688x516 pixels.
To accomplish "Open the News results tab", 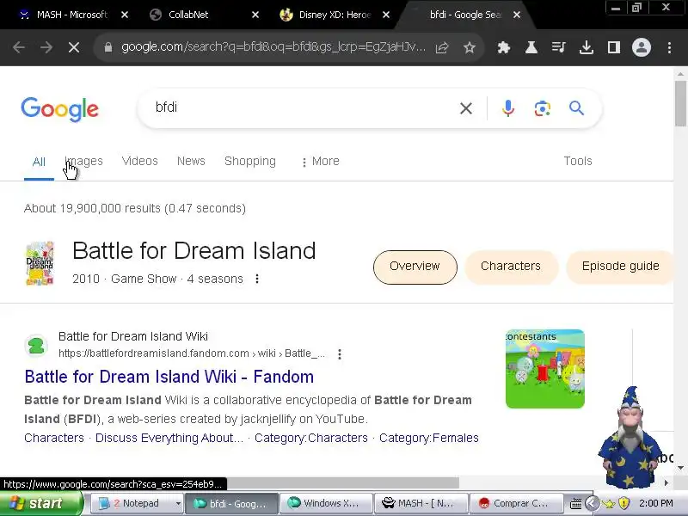I will click(x=191, y=161).
